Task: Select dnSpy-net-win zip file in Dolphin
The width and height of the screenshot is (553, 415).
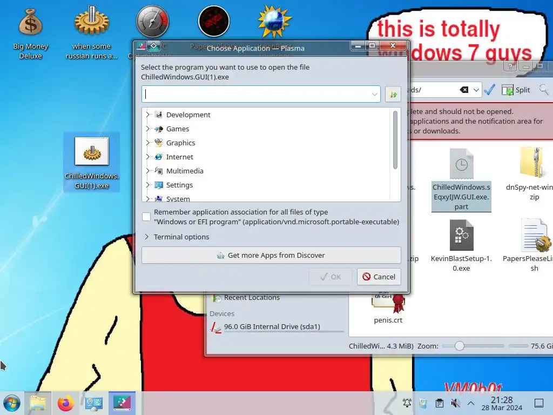Action: 534,173
